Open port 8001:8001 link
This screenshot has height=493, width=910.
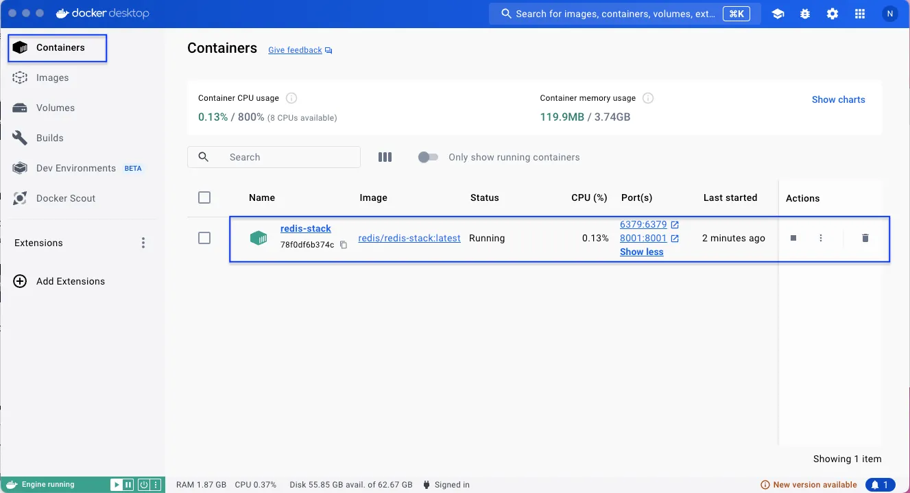coord(643,238)
